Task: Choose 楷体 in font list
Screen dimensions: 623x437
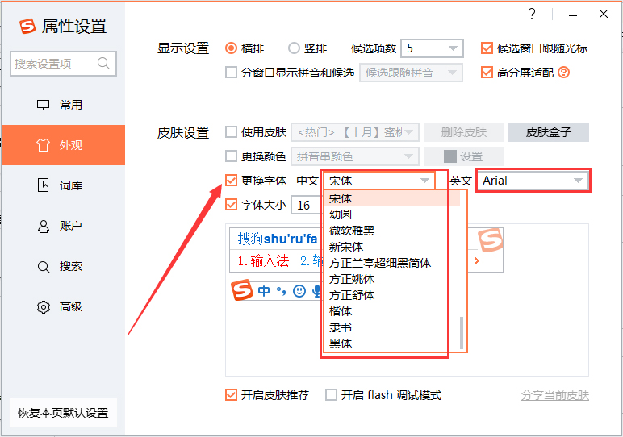Action: [x=392, y=311]
